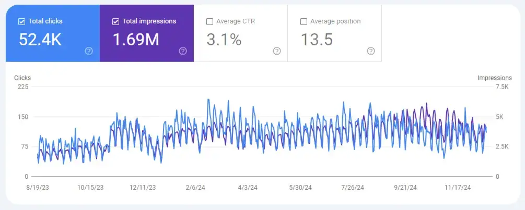
Task: Click the 7/26/24 date label
Action: pos(353,188)
